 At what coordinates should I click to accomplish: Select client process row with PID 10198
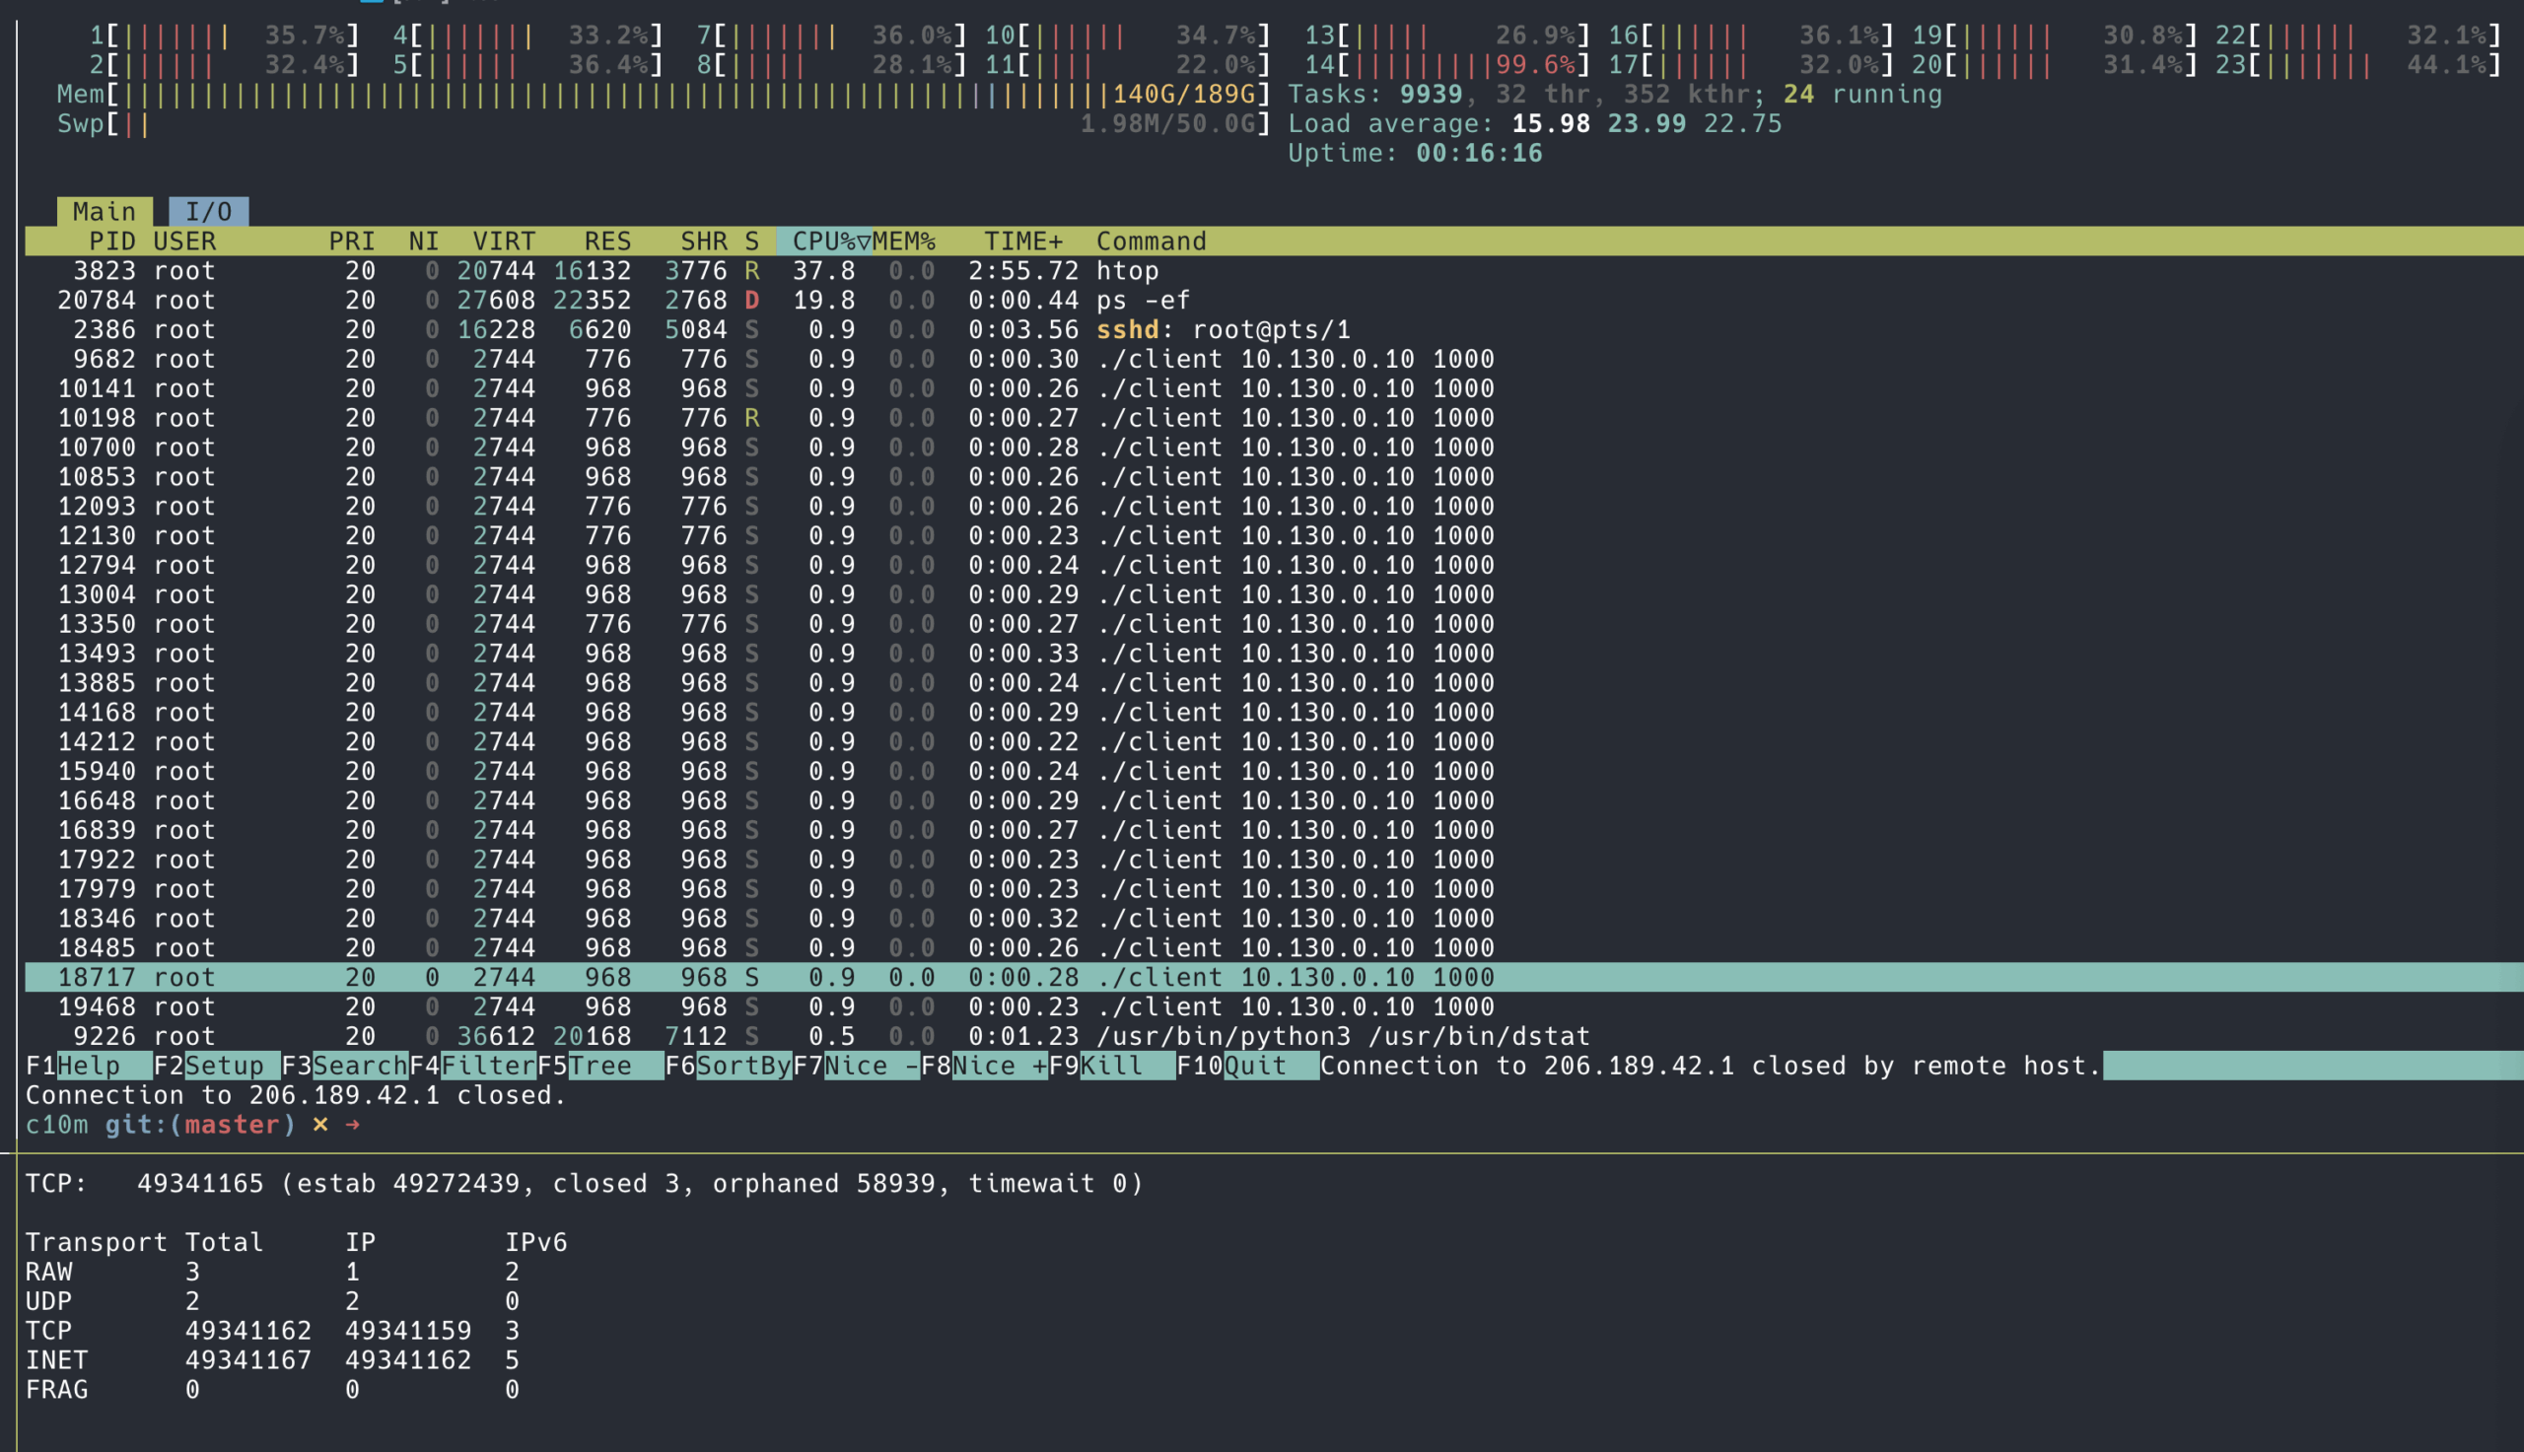point(1275,418)
